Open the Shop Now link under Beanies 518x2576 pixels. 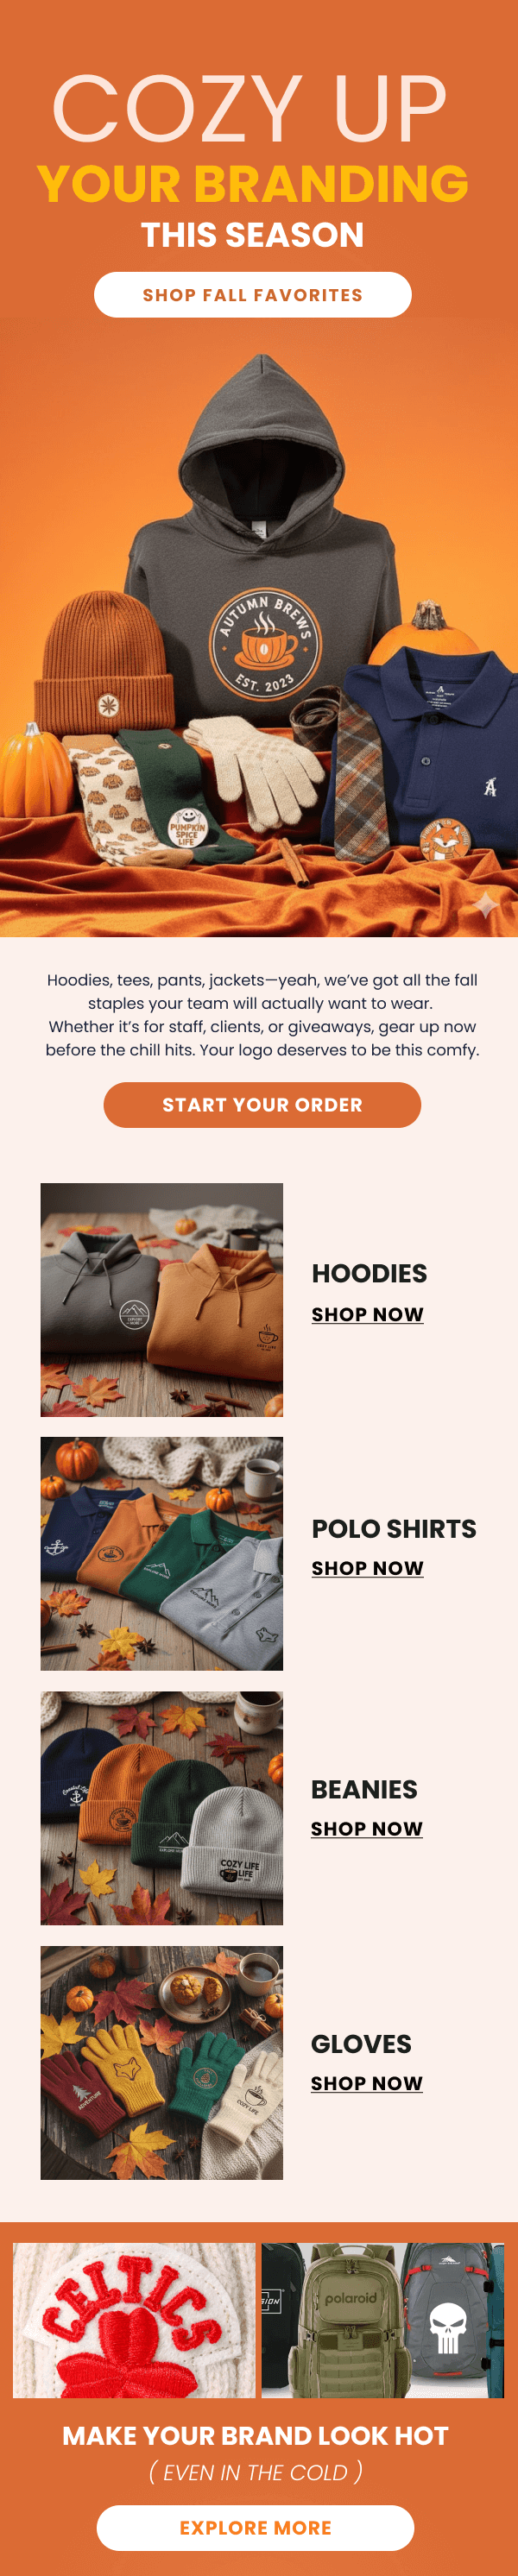(366, 1828)
